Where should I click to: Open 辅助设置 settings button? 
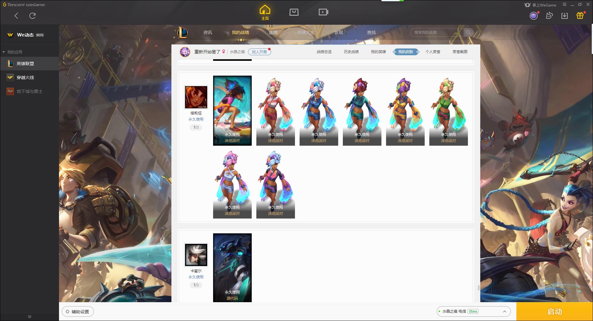point(78,312)
